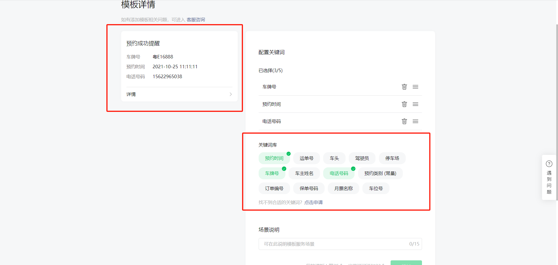Open the 客服咨询 link

196,19
